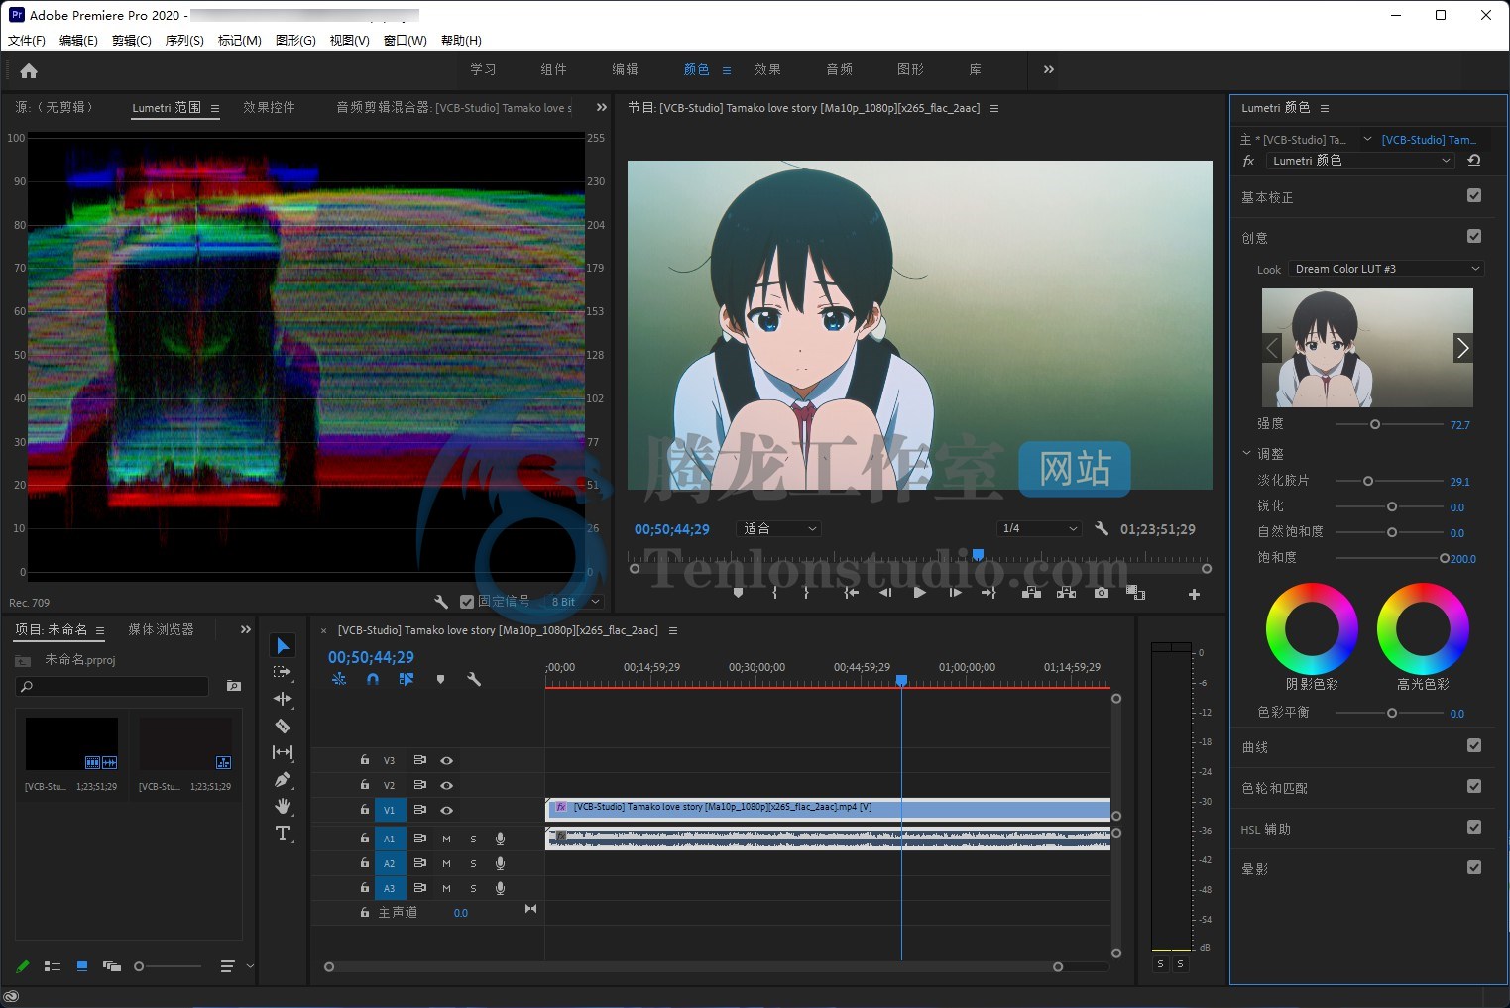The width and height of the screenshot is (1510, 1008).
Task: Switch project panel to Icon view
Action: tap(82, 966)
